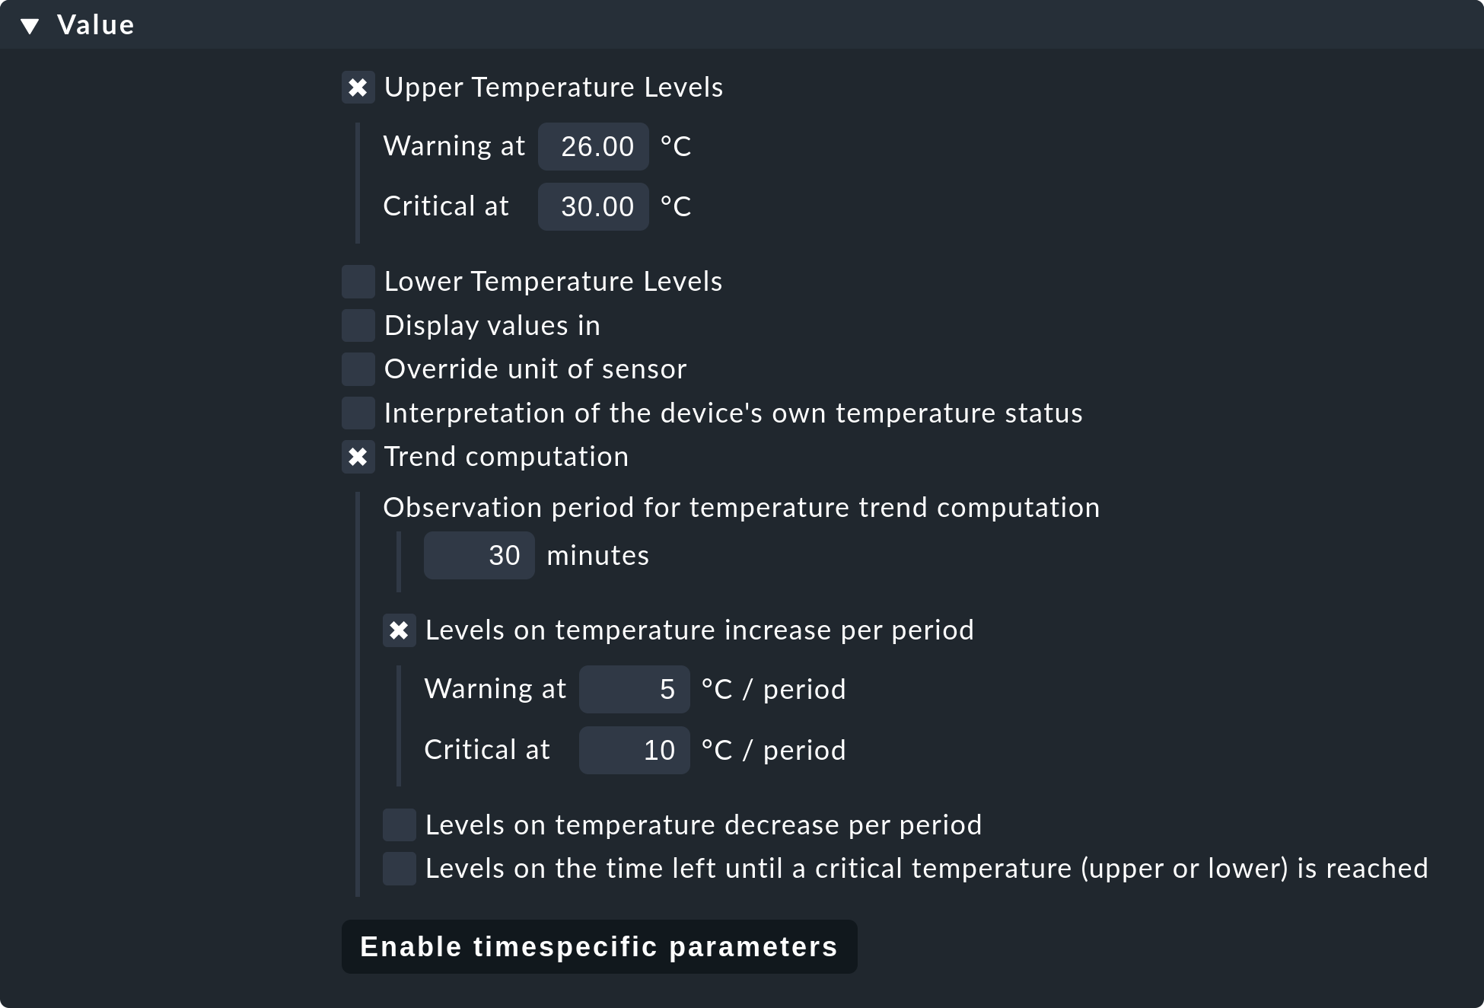Select the trend critical field showing 10
This screenshot has width=1484, height=1008.
(x=635, y=750)
